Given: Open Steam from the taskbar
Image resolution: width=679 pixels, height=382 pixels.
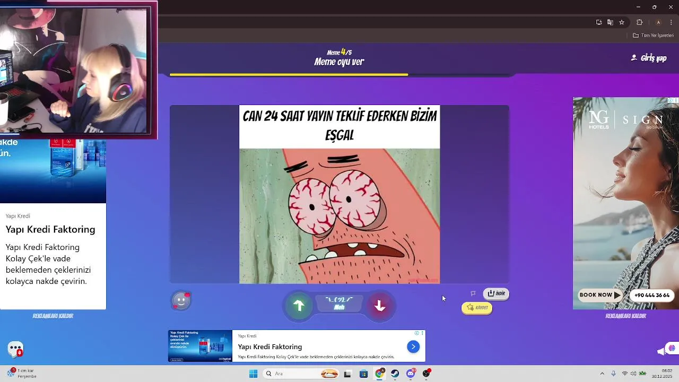Looking at the screenshot, I should click(x=395, y=374).
